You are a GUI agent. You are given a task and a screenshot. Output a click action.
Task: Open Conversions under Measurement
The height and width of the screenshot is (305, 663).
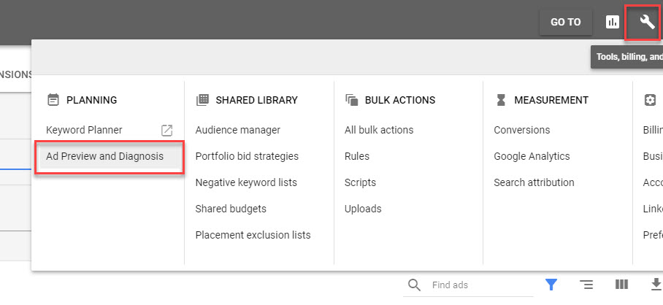click(522, 130)
